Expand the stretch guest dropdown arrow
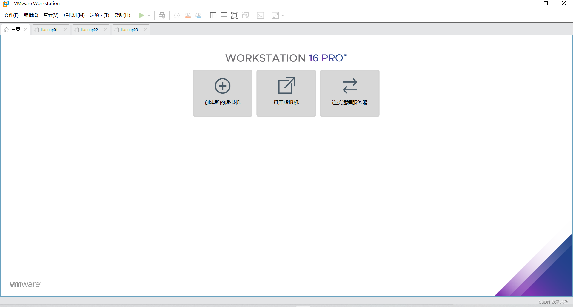Viewport: 573px width, 307px height. pos(283,15)
